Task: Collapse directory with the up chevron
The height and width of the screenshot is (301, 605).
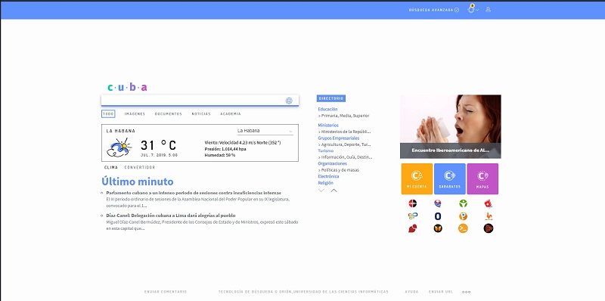Action: pyautogui.click(x=334, y=191)
